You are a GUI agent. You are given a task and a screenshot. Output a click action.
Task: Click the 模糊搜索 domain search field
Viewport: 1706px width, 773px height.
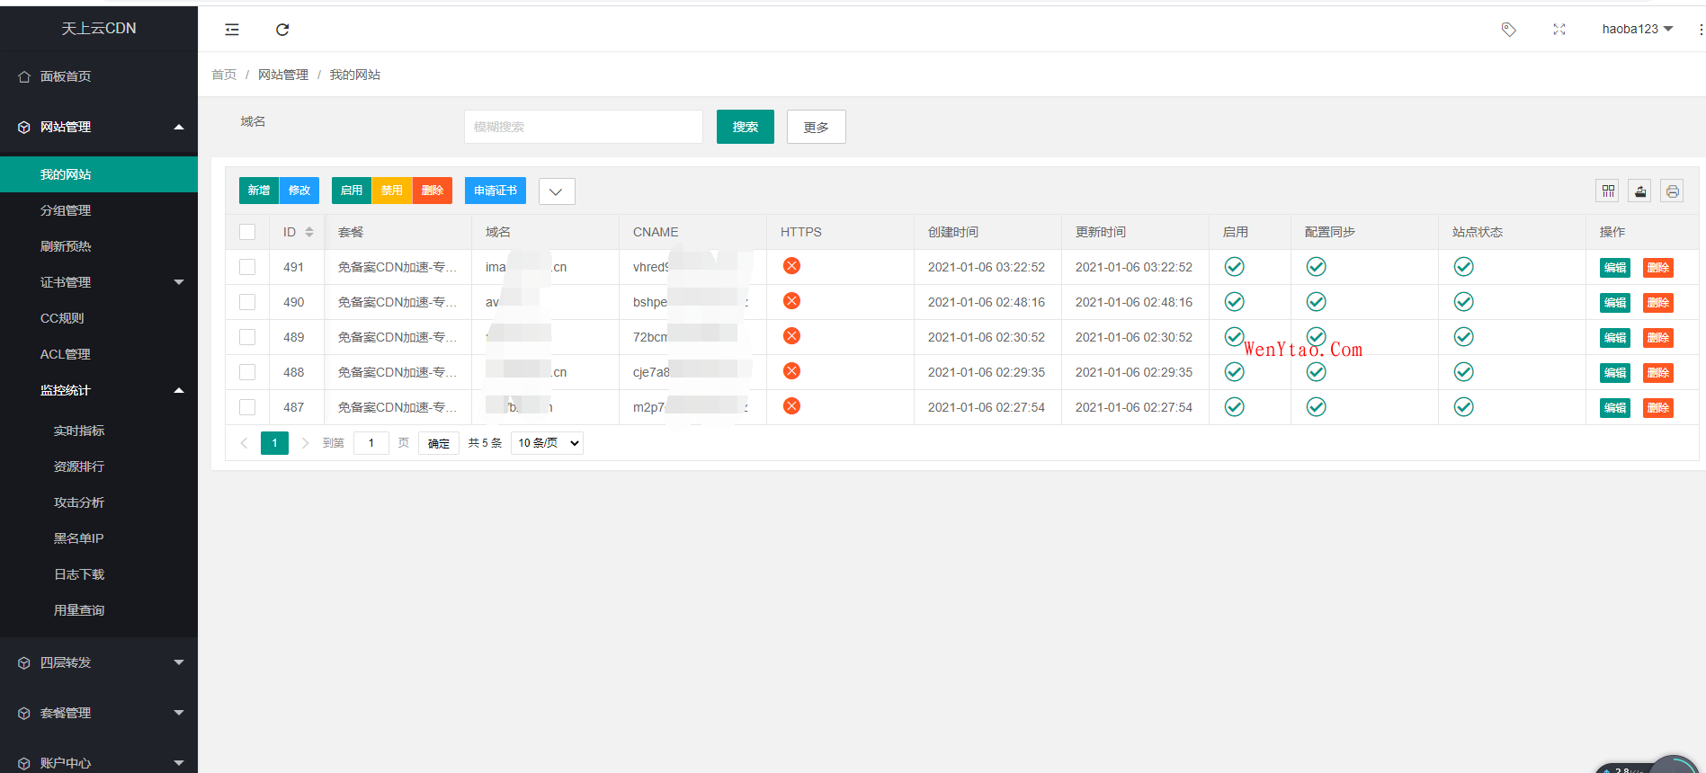click(584, 127)
